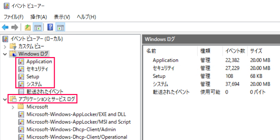Image resolution: width=280 pixels, height=140 pixels.
Task: Collapse the アプリケーションとサービス ログ chevron
Action: [5, 99]
